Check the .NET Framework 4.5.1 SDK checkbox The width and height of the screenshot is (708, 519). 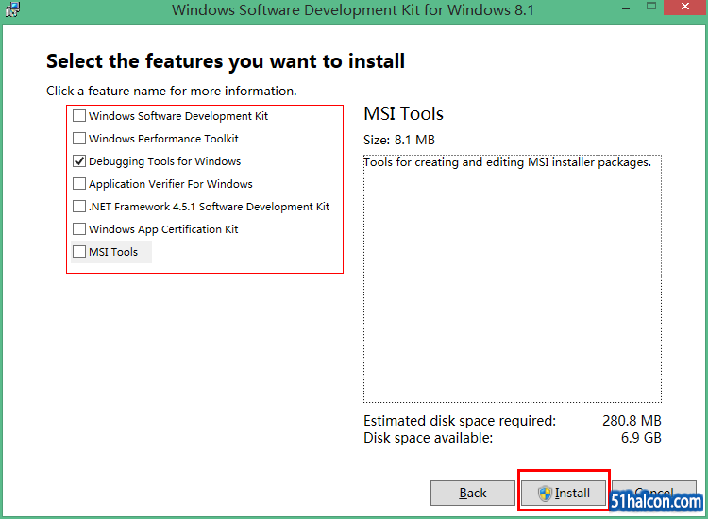pos(79,207)
